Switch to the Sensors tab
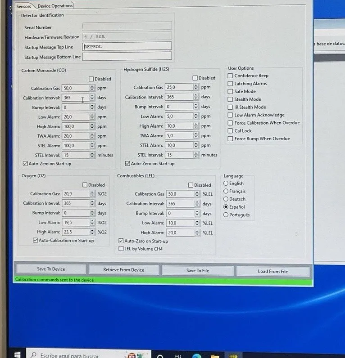The height and width of the screenshot is (358, 345). 23,6
